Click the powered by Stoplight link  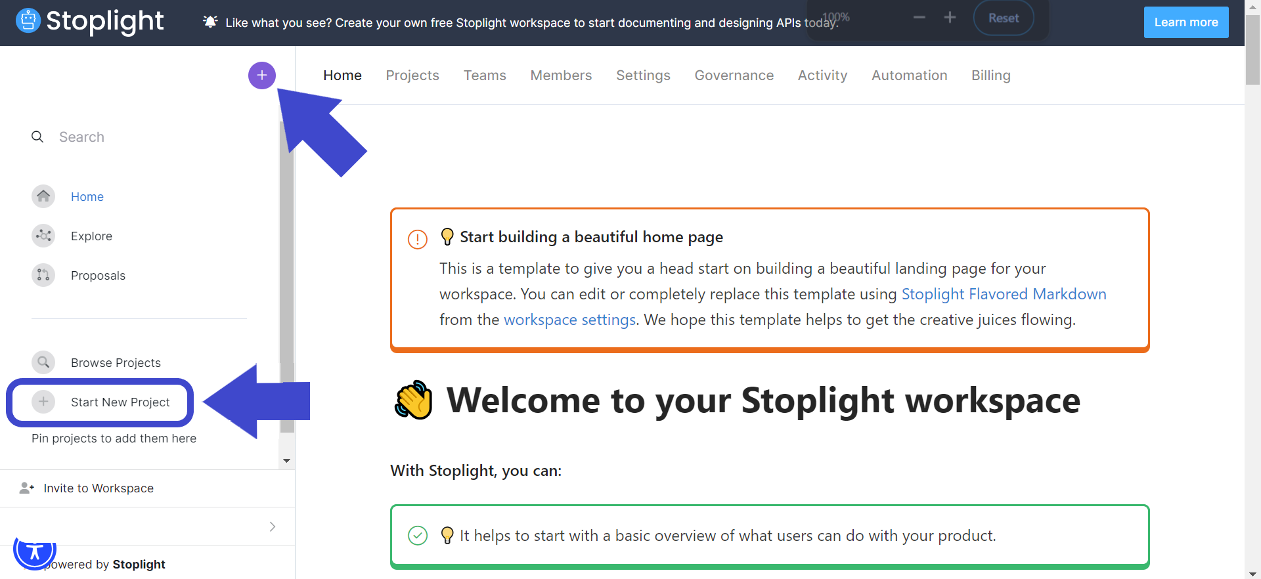coord(106,565)
